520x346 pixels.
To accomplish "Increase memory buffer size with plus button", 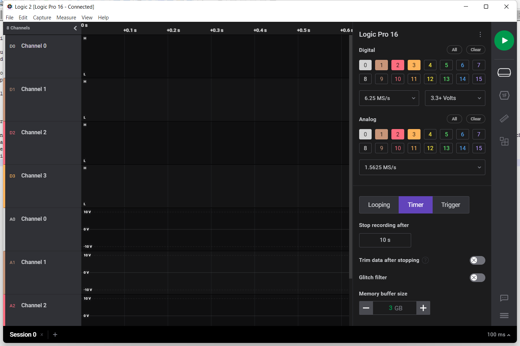I will coord(423,308).
